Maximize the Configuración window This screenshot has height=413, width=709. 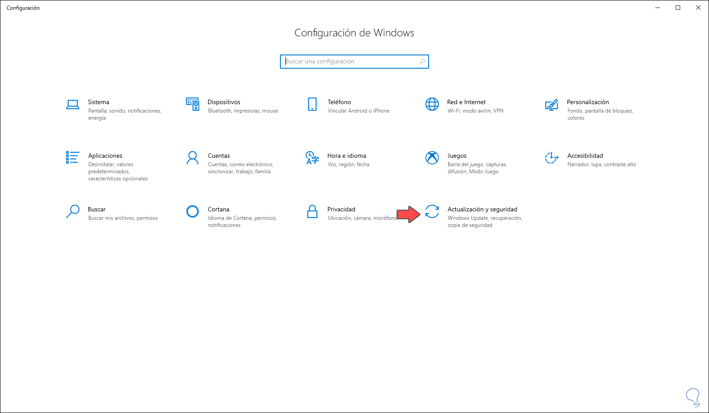tap(678, 8)
